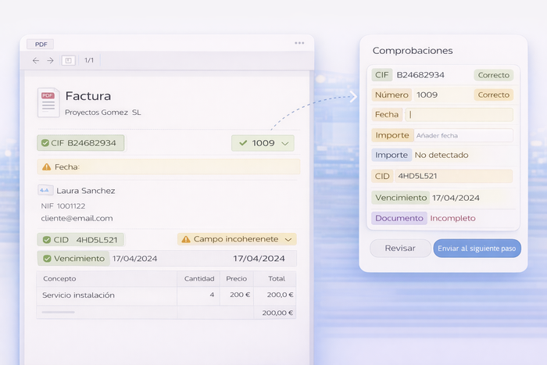547x365 pixels.
Task: Click the Factura title in the PDF
Action: click(x=88, y=96)
